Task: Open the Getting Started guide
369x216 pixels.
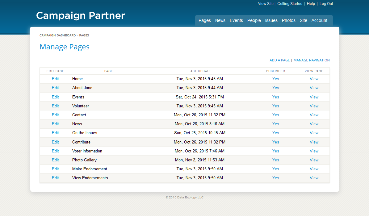Action: click(x=290, y=3)
